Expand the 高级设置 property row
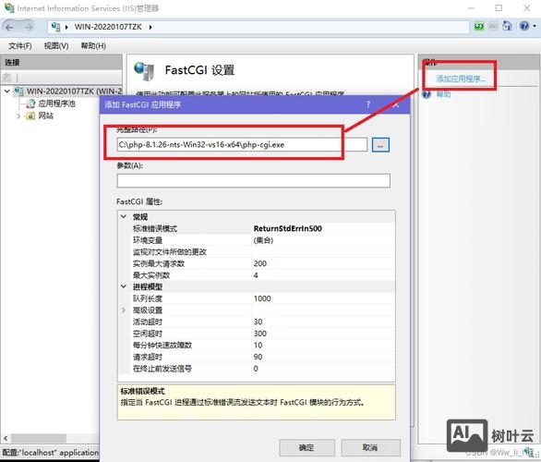The image size is (541, 462). (x=124, y=310)
